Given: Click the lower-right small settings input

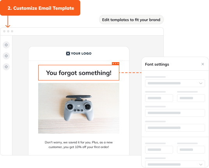Looking at the screenshot, I should pyautogui.click(x=191, y=150).
